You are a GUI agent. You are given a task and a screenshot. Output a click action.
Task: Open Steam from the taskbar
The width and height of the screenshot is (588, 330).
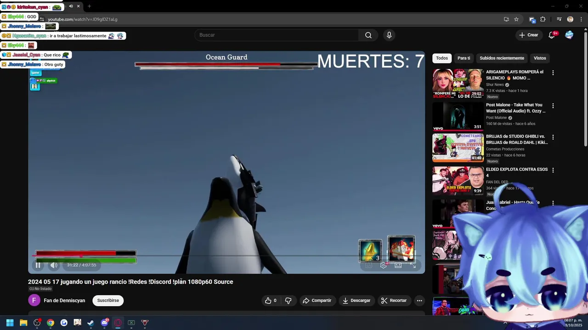[91, 323]
